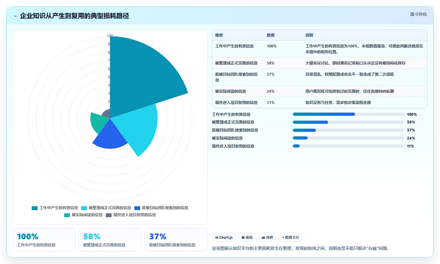Click description 知识没有与任务、需求和决策流程连接
440x264 pixels.
coord(338,103)
